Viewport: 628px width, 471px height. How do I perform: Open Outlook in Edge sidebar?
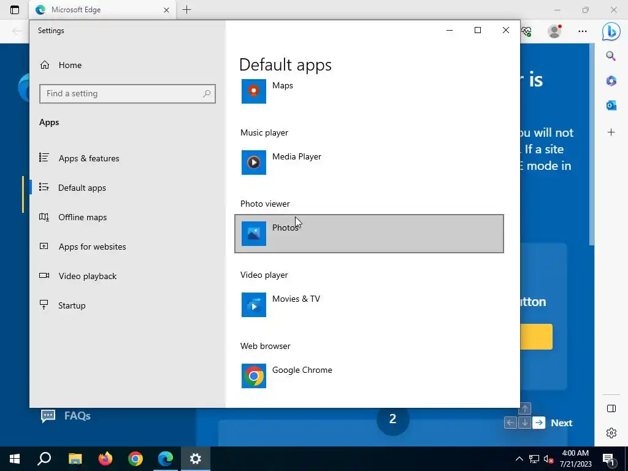611,105
